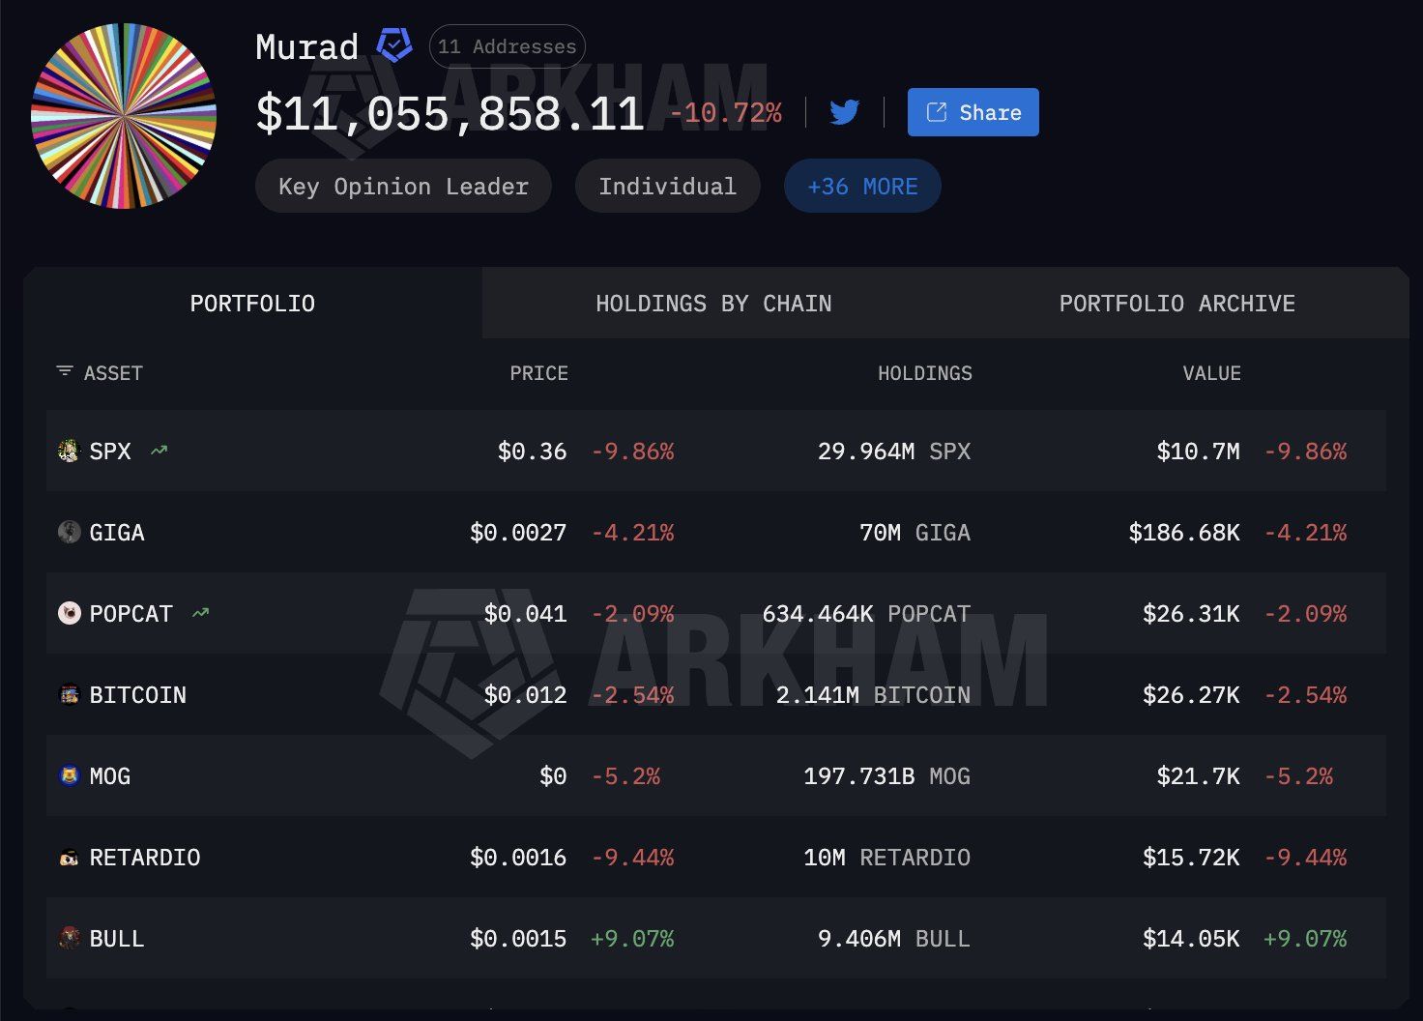Click the total value $11,055,858.11
Screen dimensions: 1423x1021
pos(450,113)
